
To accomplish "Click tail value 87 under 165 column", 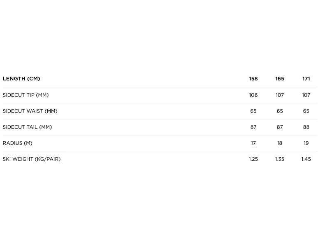I will tap(280, 127).
